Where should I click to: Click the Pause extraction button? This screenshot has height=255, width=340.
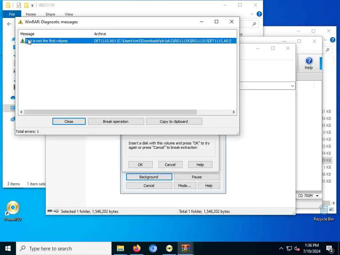tap(197, 177)
